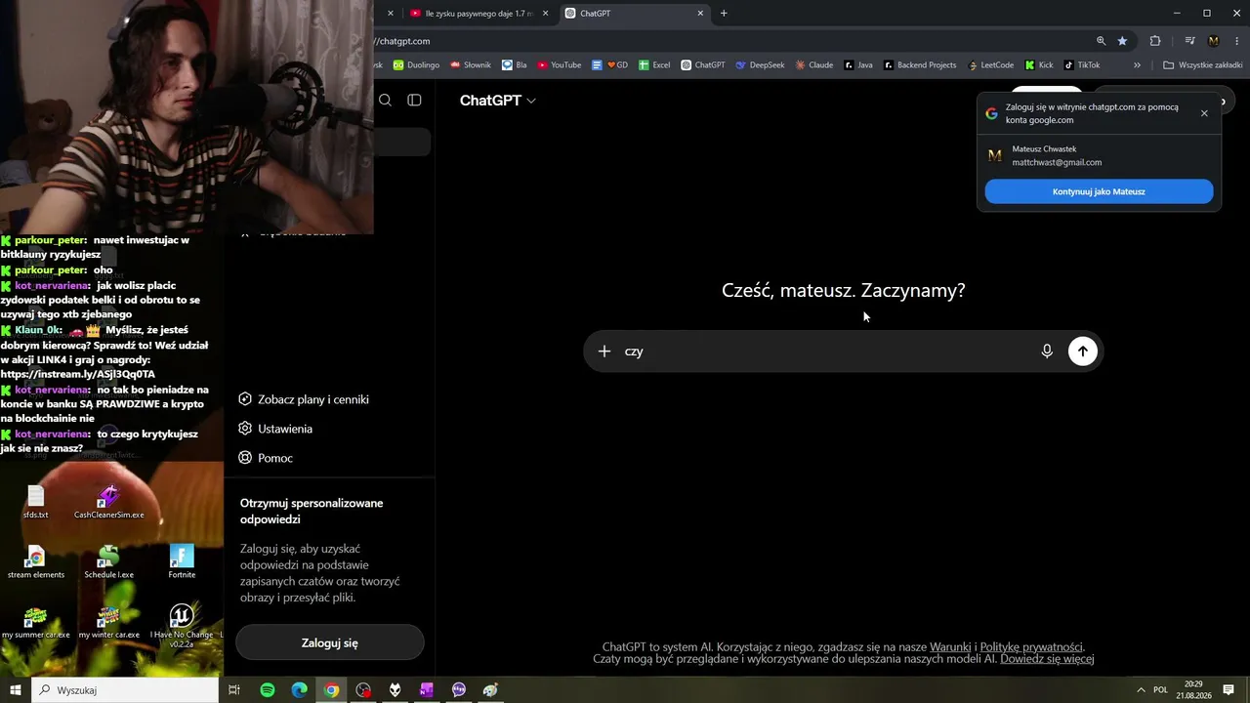Viewport: 1250px width, 703px height.
Task: Select the Mateusz Chwastek Google account
Action: [x=1099, y=155]
